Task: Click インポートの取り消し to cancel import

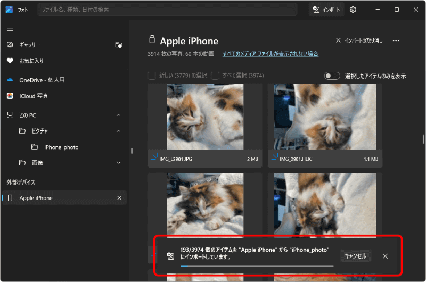Action: [x=359, y=40]
